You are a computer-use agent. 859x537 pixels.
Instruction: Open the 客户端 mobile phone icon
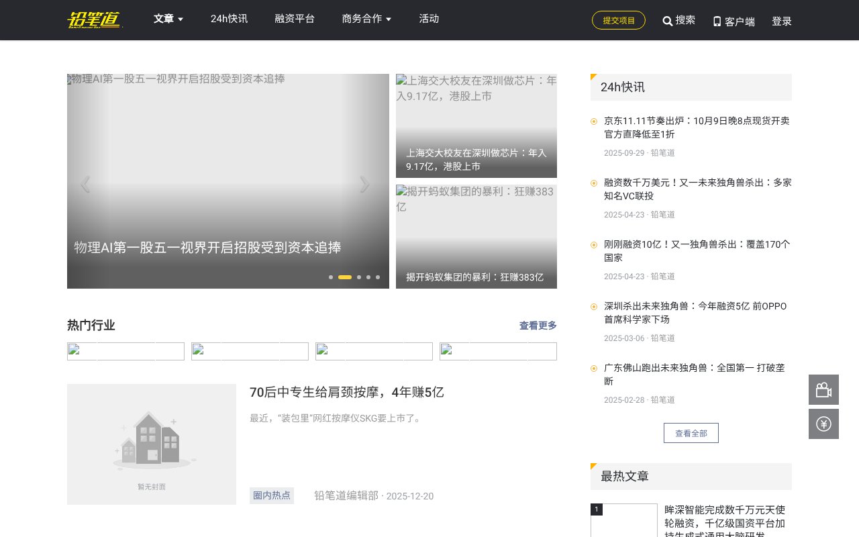[x=717, y=21]
